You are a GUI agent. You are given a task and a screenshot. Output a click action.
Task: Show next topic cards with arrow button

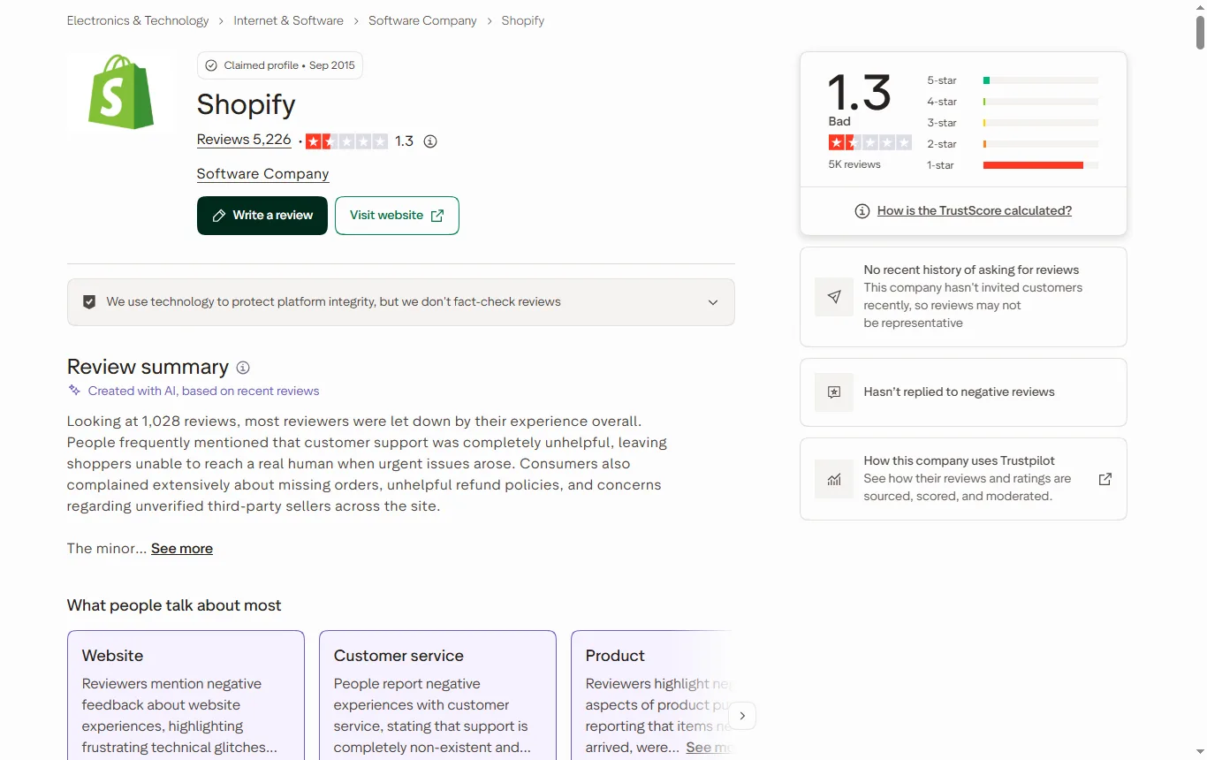(742, 716)
